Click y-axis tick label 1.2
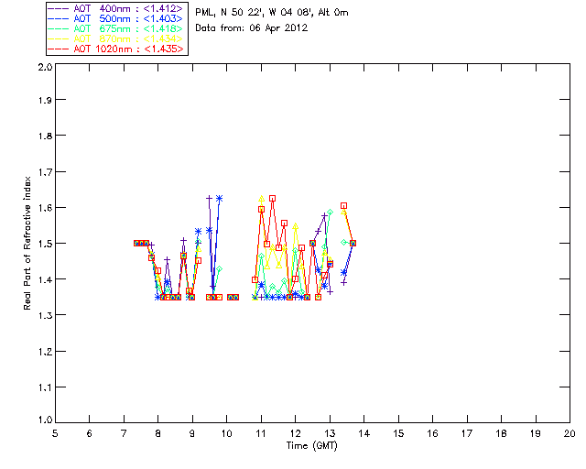Screen dimensions: 586x469 pos(45,352)
